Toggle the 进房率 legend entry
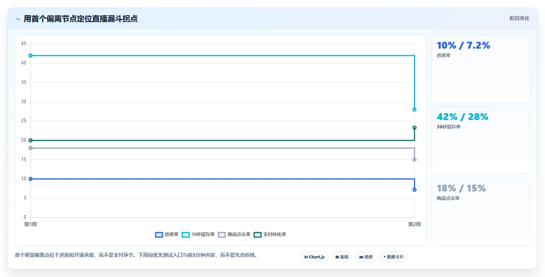The width and height of the screenshot is (545, 277). pos(167,234)
